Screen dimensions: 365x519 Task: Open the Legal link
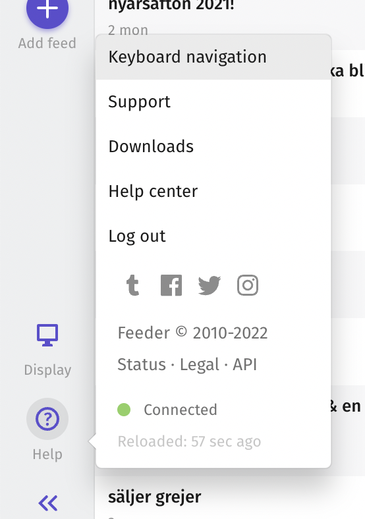click(200, 364)
